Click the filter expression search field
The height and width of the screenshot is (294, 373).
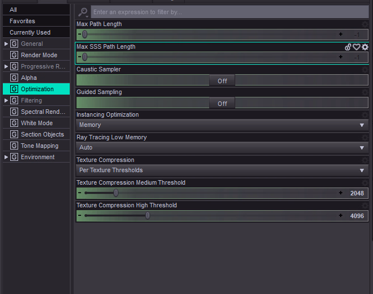pyautogui.click(x=230, y=12)
